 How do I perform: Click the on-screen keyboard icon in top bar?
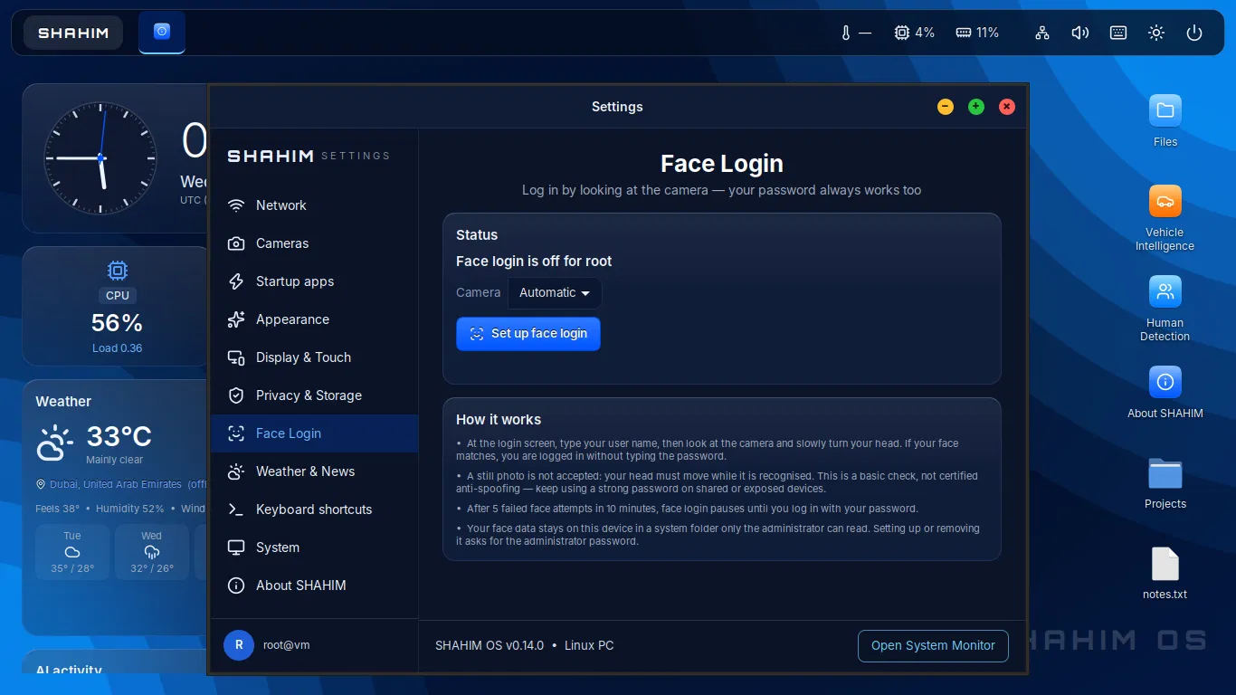[1118, 33]
